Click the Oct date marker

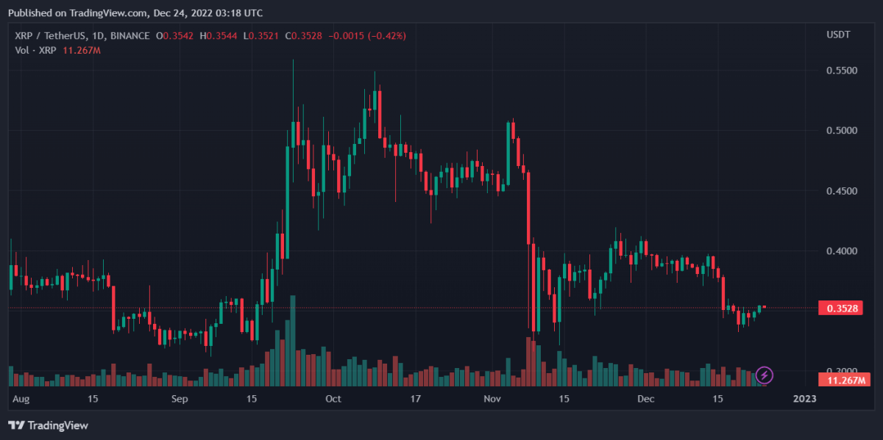(333, 399)
